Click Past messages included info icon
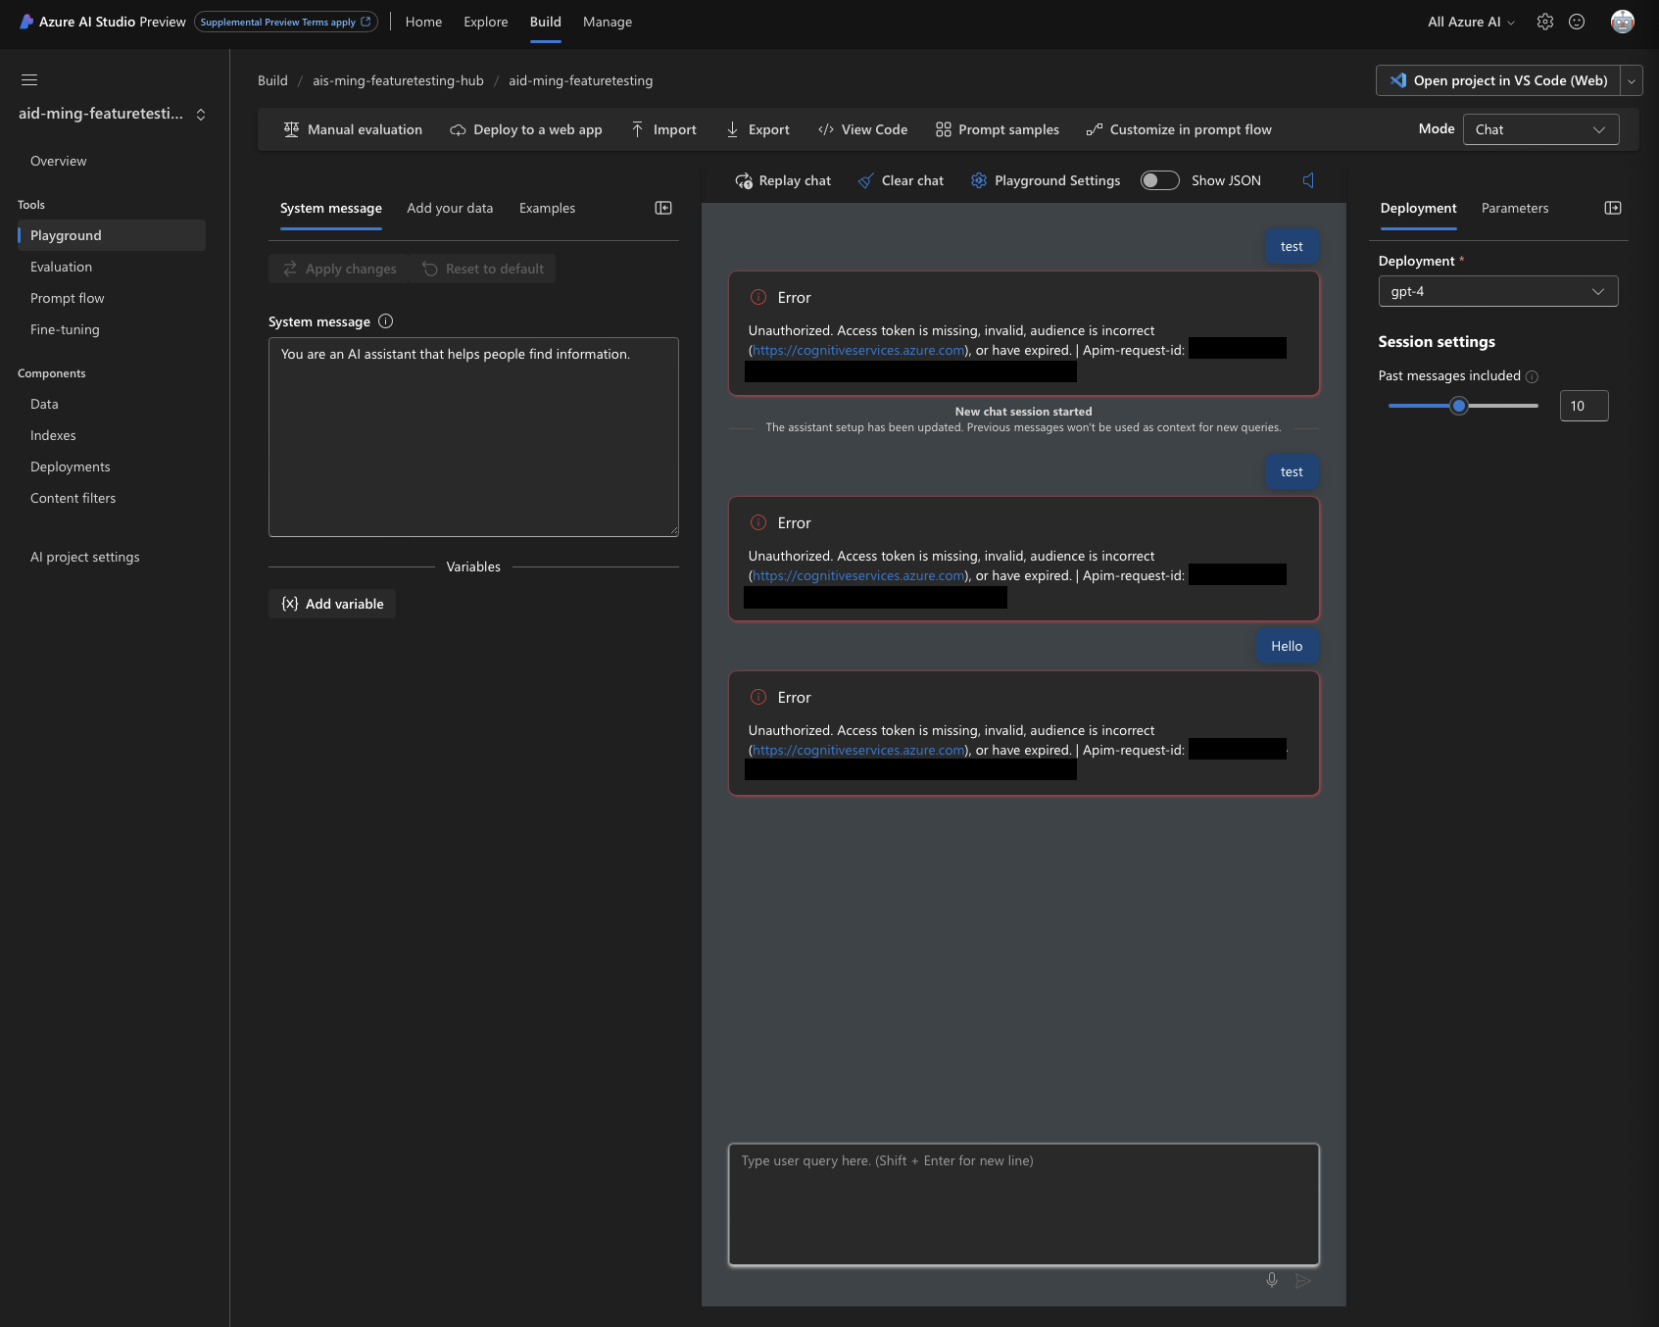The width and height of the screenshot is (1659, 1327). [x=1532, y=376]
